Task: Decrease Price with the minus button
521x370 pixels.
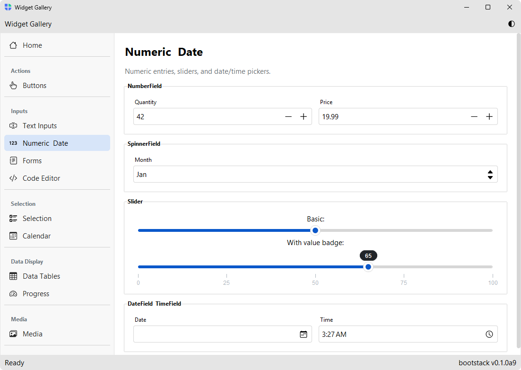Action: [x=474, y=117]
